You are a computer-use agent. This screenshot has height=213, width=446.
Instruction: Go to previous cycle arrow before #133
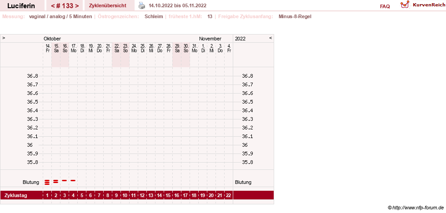click(x=53, y=6)
